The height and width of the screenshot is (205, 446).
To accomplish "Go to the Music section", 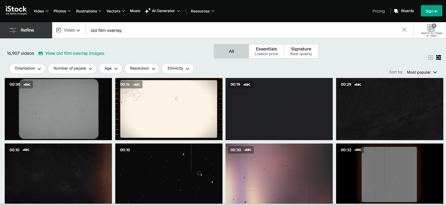I will (135, 11).
